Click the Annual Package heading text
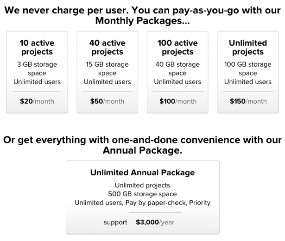Viewport: 285px width, 241px height. (x=142, y=151)
